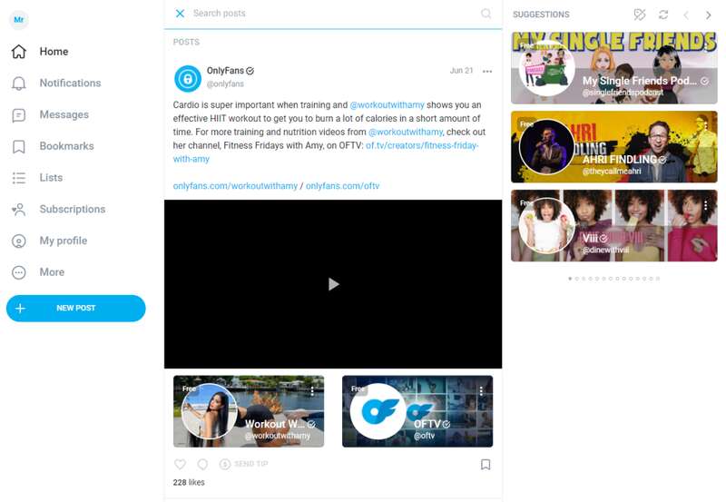Click the Search posts input field
This screenshot has width=726, height=502.
tap(333, 14)
